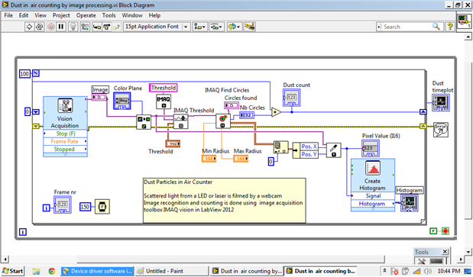The image size is (473, 277).
Task: Click the 100 loop count constant
Action: tap(24, 74)
